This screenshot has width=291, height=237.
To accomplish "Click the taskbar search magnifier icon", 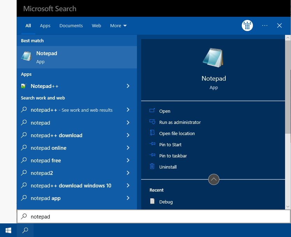I will 25,230.
